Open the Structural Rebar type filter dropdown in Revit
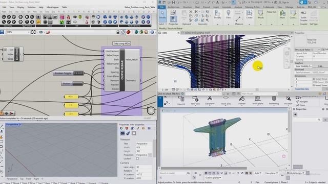Image resolution: width=328 pixels, height=184 pixels. pos(319,50)
